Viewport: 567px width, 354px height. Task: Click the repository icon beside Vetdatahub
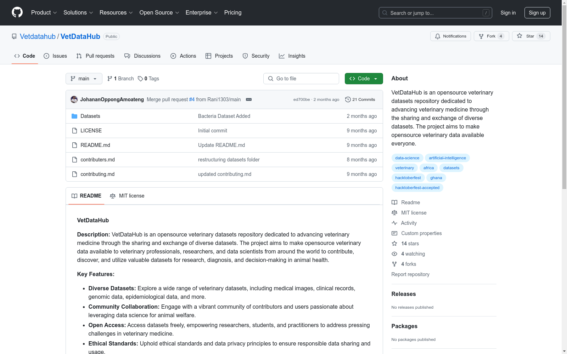[x=14, y=36]
